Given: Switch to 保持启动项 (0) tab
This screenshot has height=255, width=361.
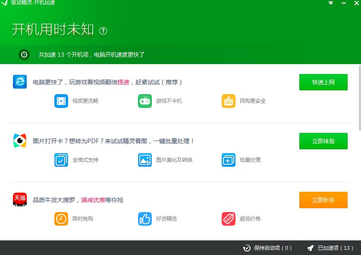Looking at the screenshot, I should tap(267, 248).
